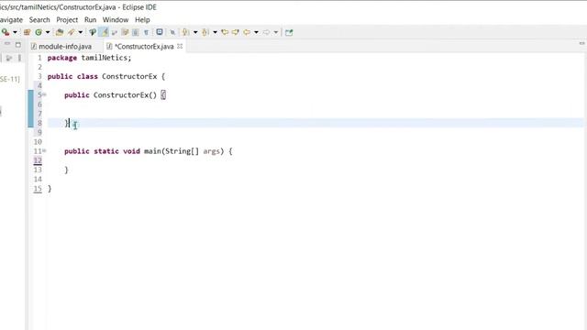
Task: Click the closing brace on line 13
Action: pos(66,170)
